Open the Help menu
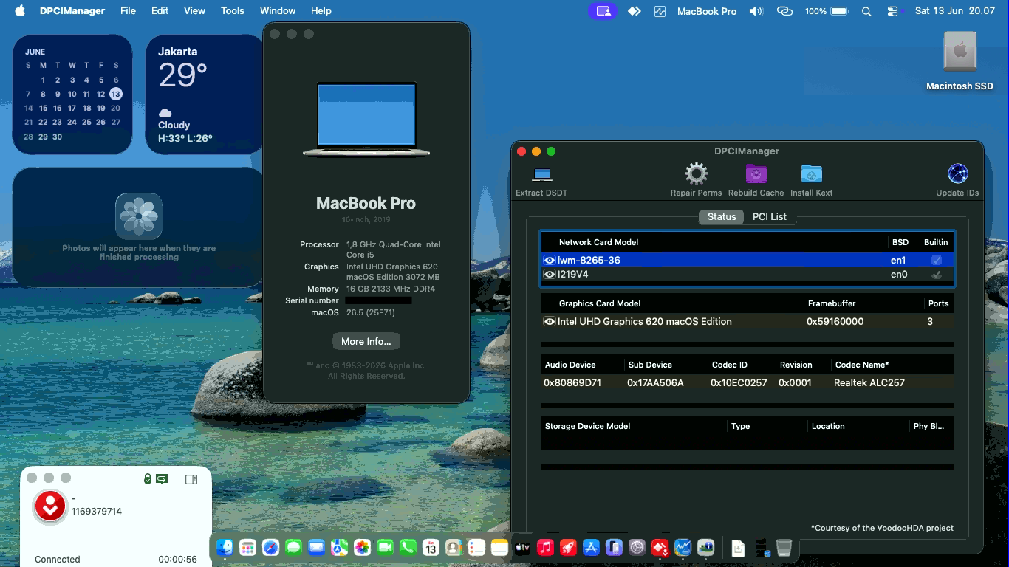The width and height of the screenshot is (1009, 567). tap(321, 11)
